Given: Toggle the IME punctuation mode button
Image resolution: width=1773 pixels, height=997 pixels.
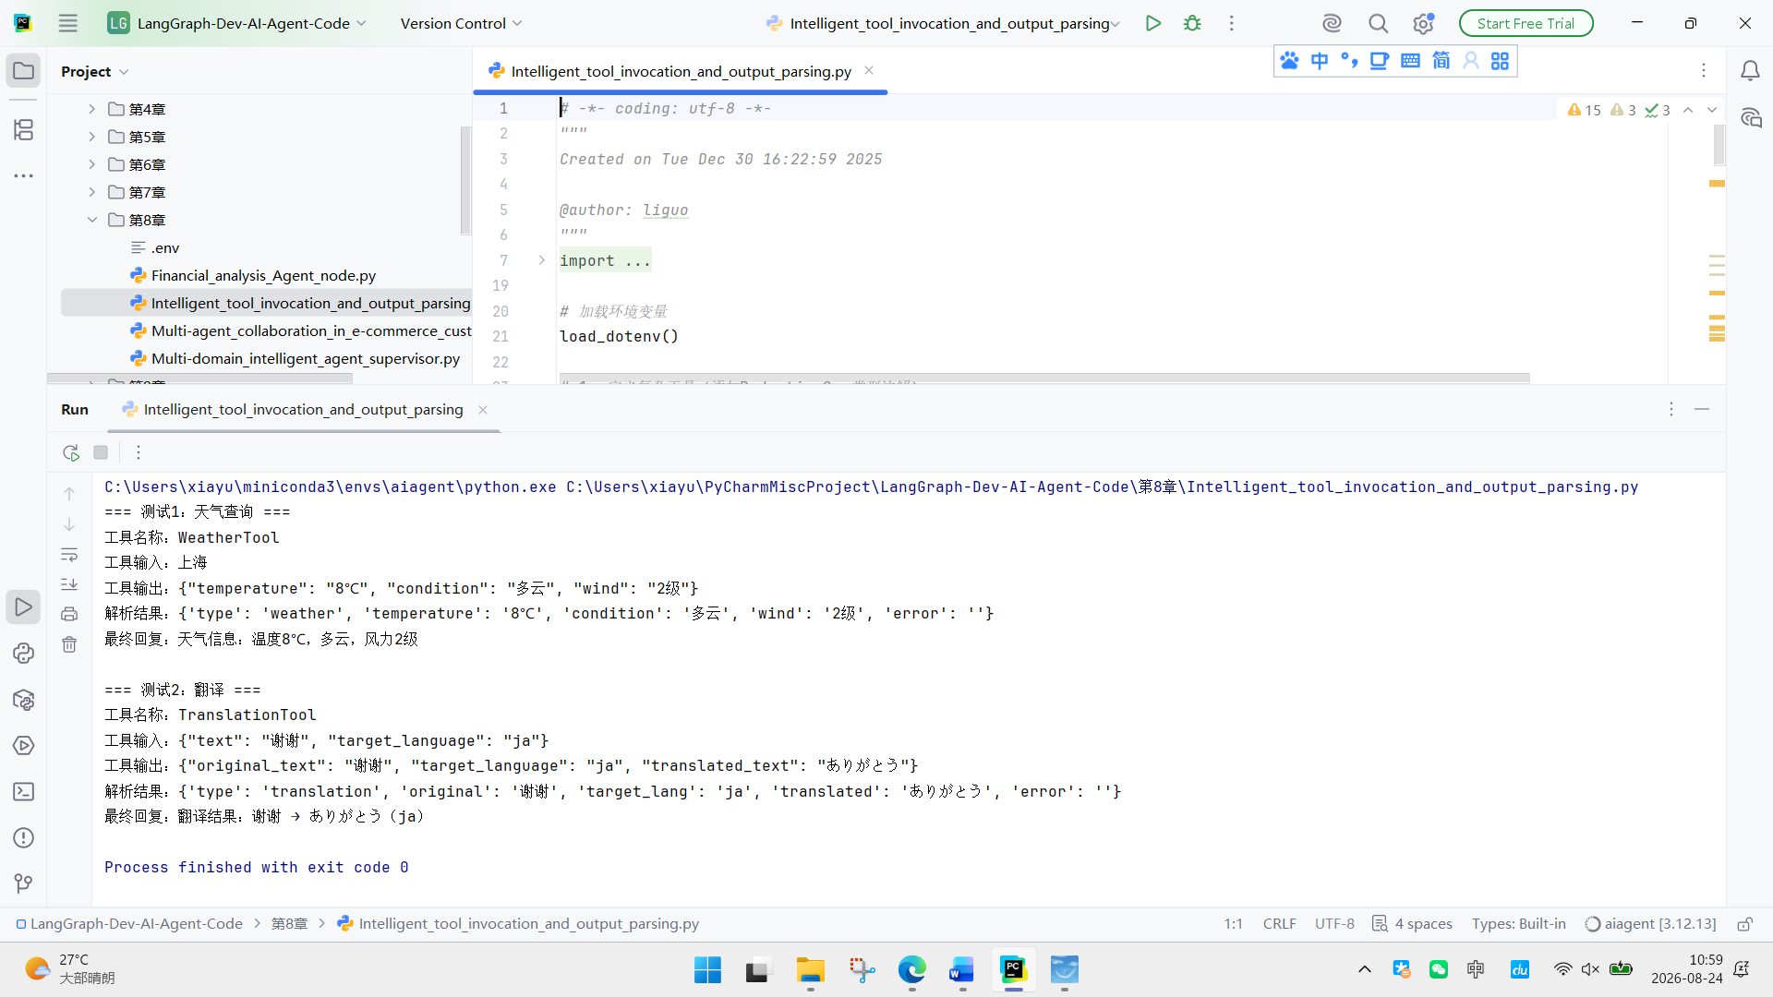Looking at the screenshot, I should coord(1349,61).
